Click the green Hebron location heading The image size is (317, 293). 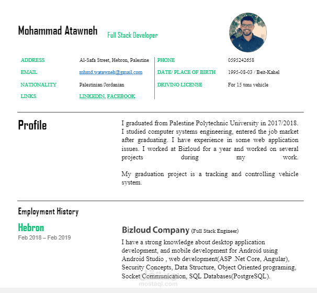pyautogui.click(x=31, y=227)
